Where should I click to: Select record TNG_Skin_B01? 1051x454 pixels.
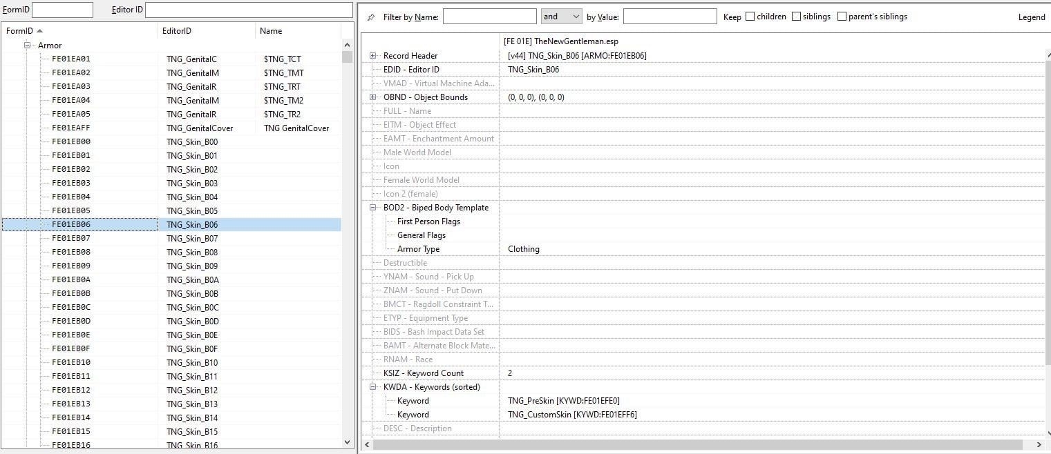(x=171, y=156)
